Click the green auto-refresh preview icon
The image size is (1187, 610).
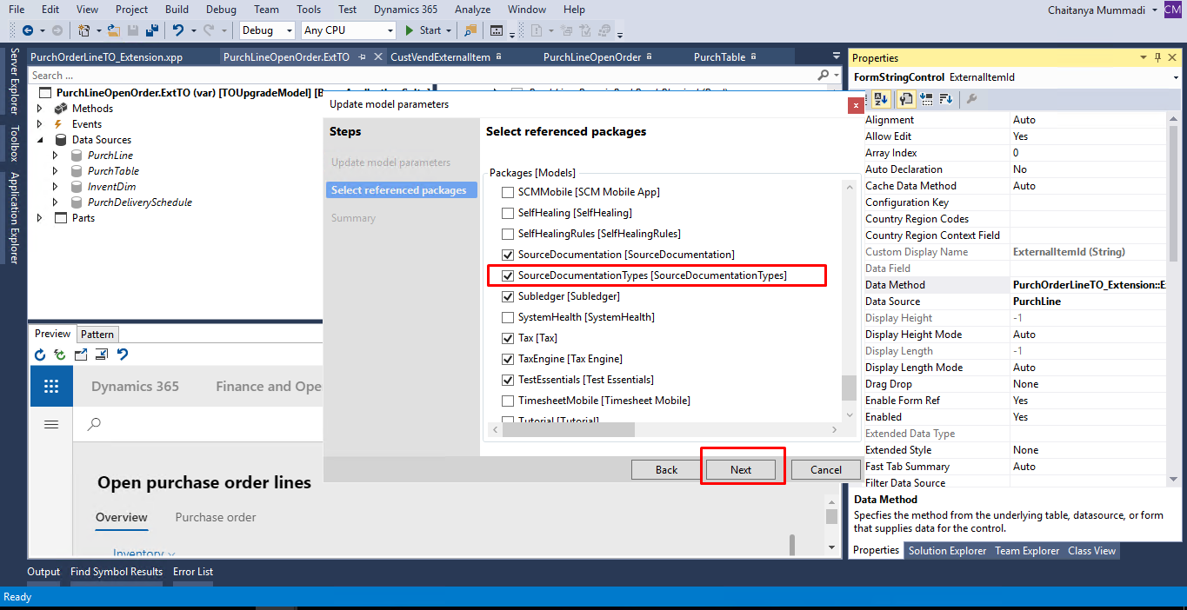click(x=59, y=355)
